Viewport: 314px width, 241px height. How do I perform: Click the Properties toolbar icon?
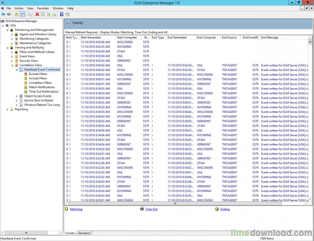(x=43, y=14)
